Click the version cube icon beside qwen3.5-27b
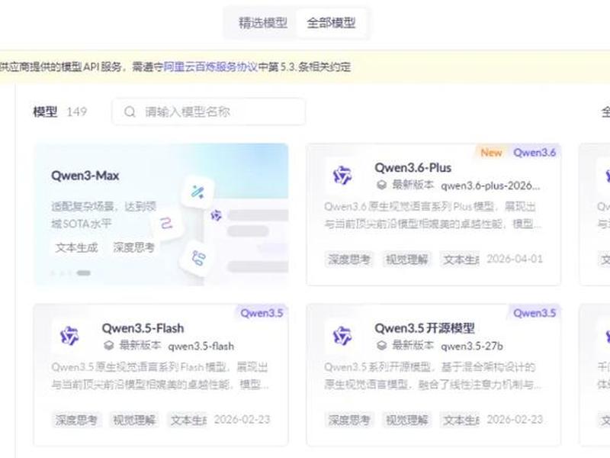The height and width of the screenshot is (458, 610). [382, 346]
